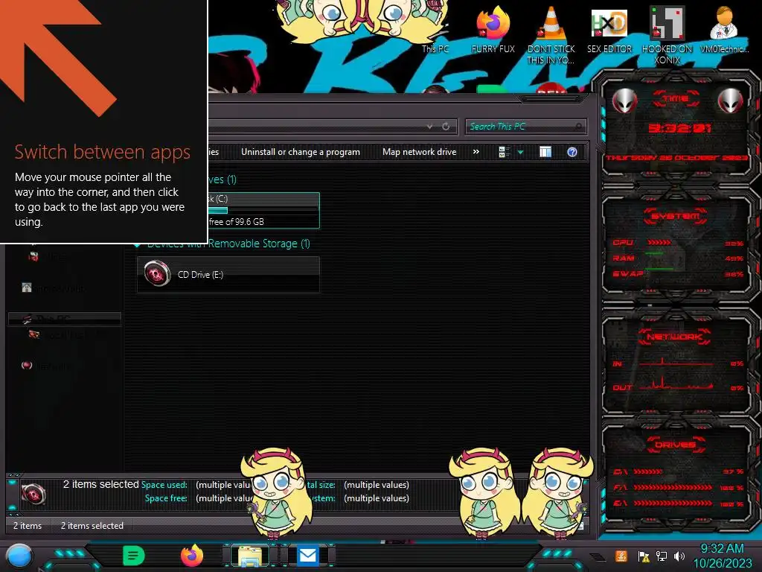Open the Mail app in taskbar

point(307,556)
